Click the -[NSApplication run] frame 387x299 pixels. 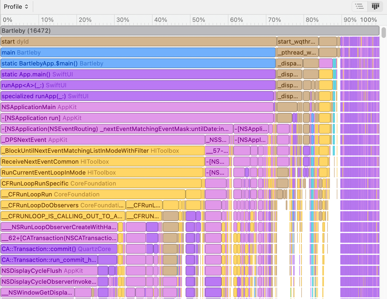(137, 118)
